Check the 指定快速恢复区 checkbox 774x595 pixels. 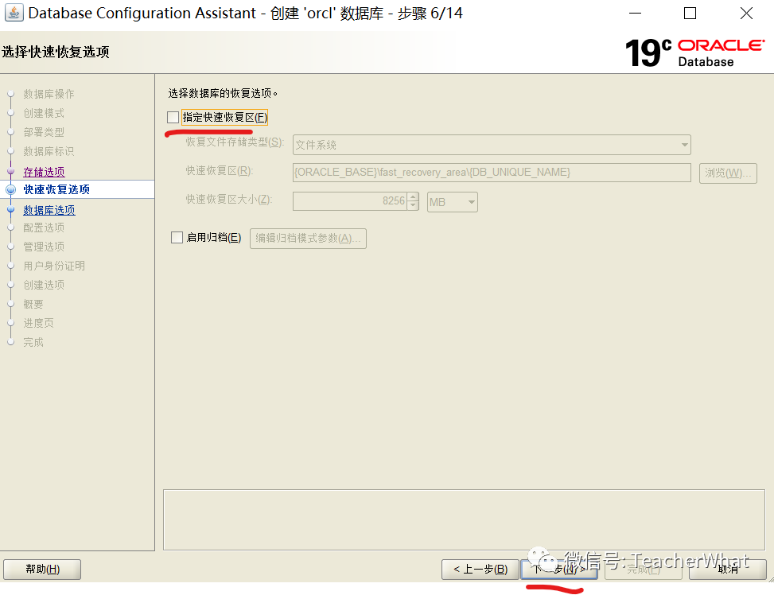(x=173, y=118)
